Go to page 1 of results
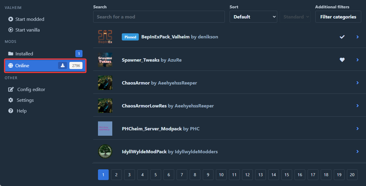Screen dimensions: 366x186 tap(103, 175)
